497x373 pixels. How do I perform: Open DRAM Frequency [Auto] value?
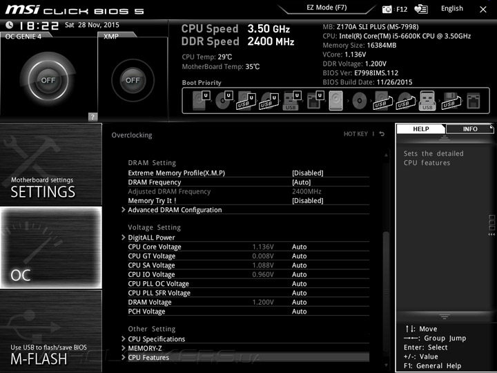tap(301, 182)
